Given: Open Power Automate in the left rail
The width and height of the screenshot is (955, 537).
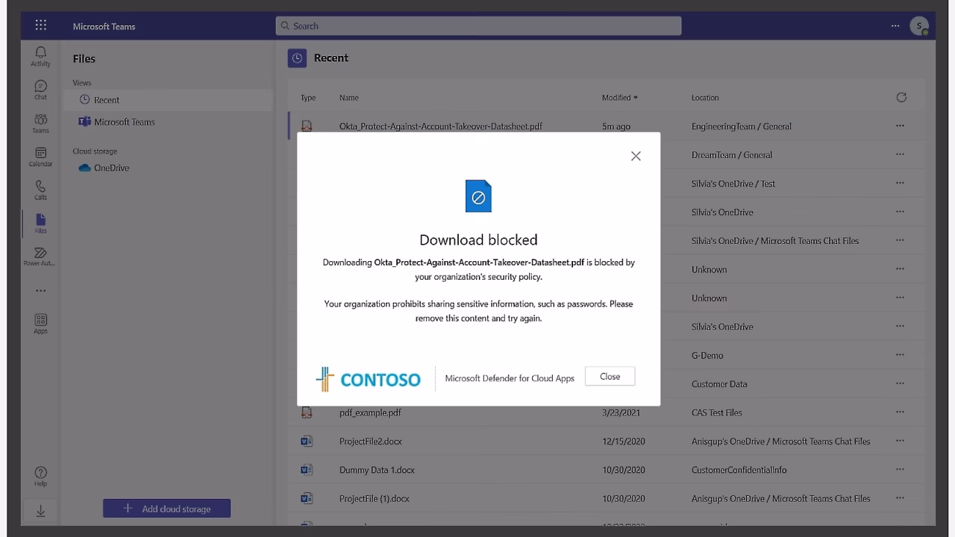Looking at the screenshot, I should (40, 257).
